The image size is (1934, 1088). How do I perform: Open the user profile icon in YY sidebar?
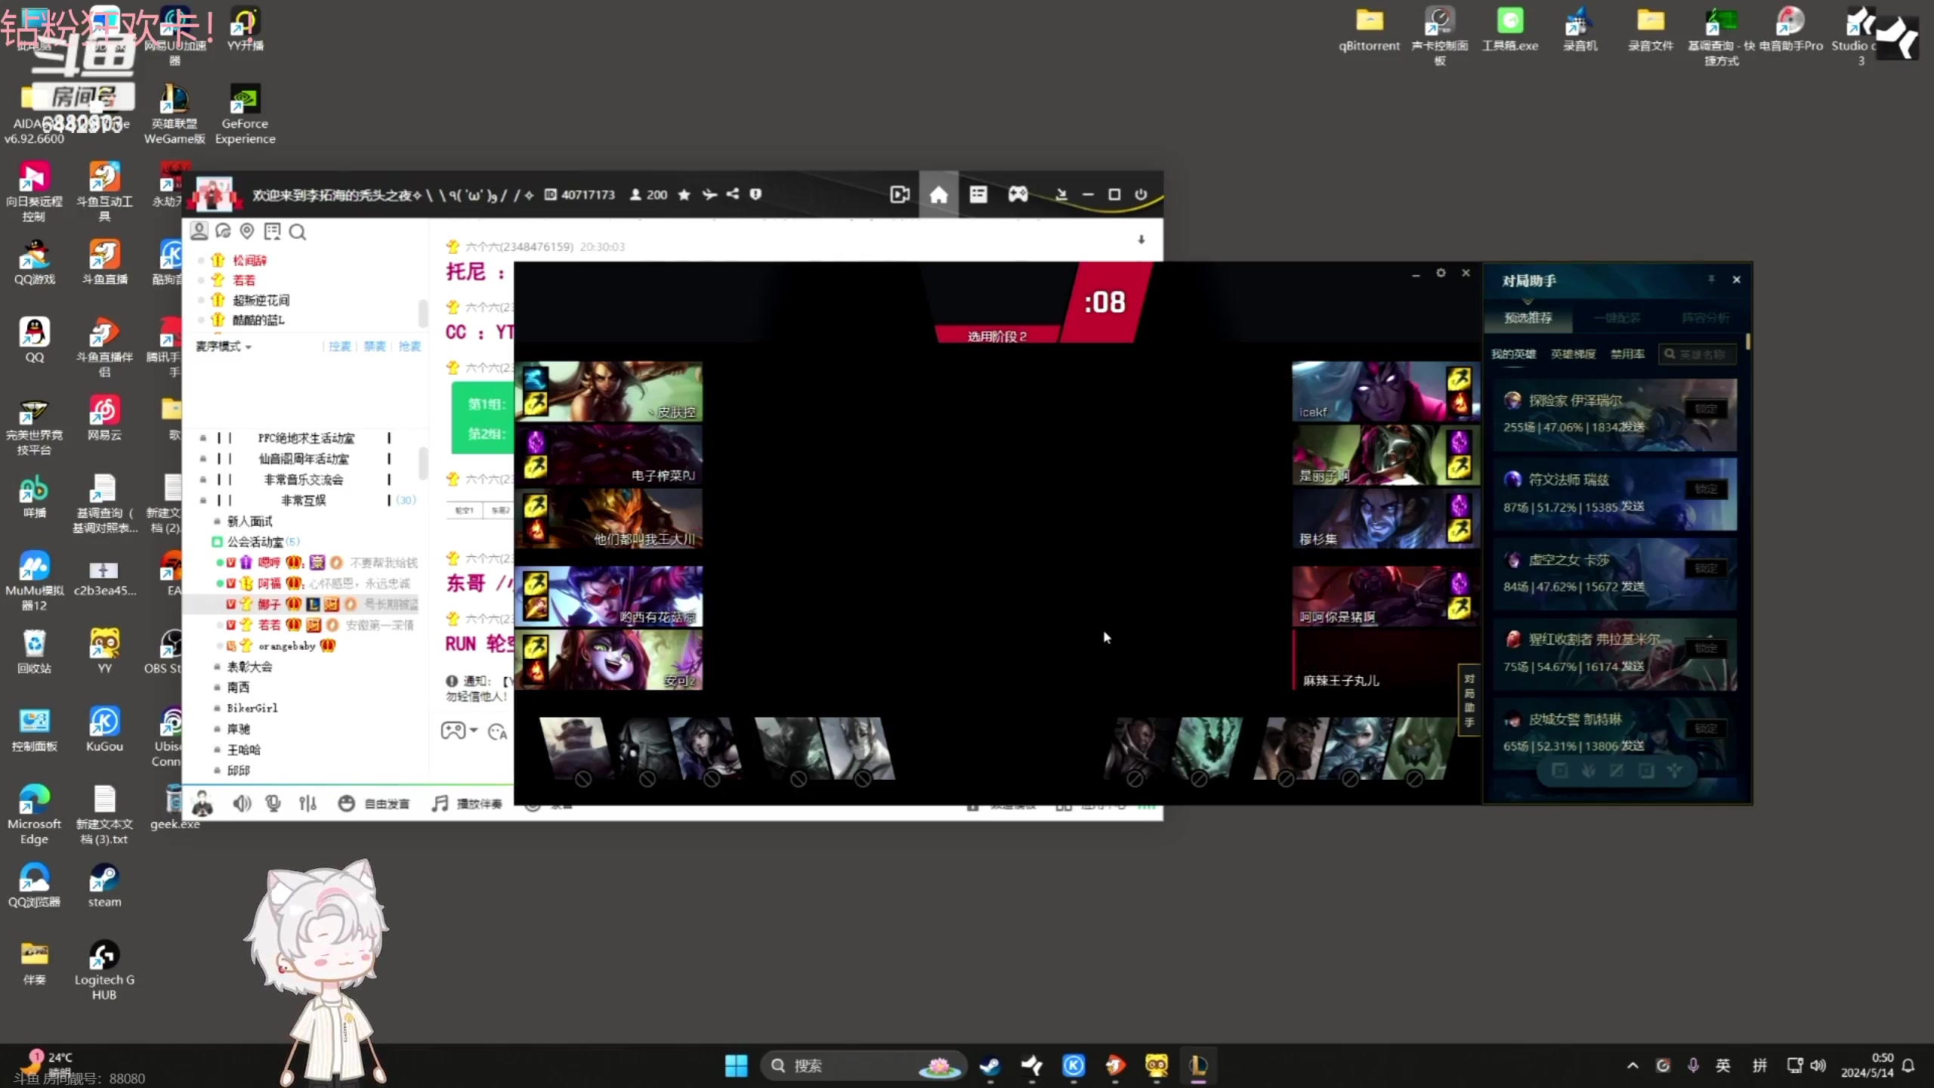199,231
